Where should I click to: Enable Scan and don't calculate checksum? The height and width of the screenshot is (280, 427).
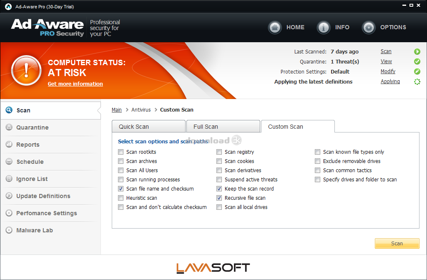click(x=121, y=207)
